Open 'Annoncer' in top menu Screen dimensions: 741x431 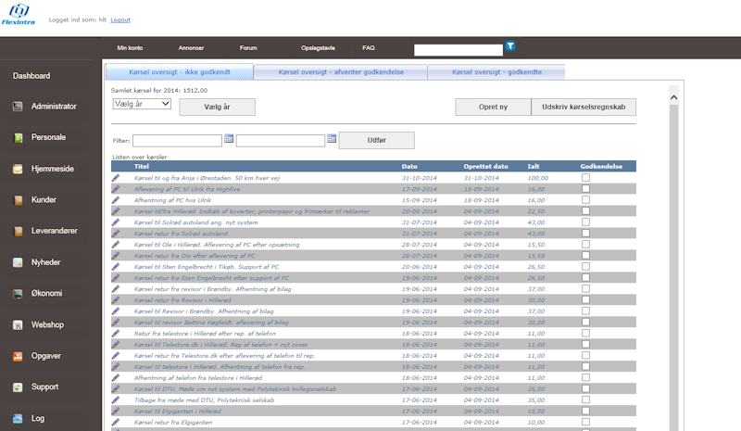tap(191, 48)
